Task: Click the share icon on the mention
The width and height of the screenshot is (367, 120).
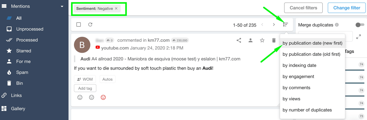Action: click(239, 40)
